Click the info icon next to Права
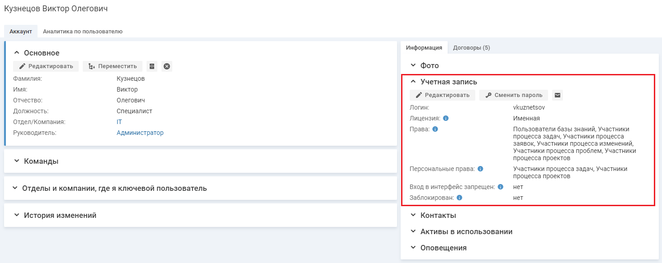662x263 pixels. point(435,129)
